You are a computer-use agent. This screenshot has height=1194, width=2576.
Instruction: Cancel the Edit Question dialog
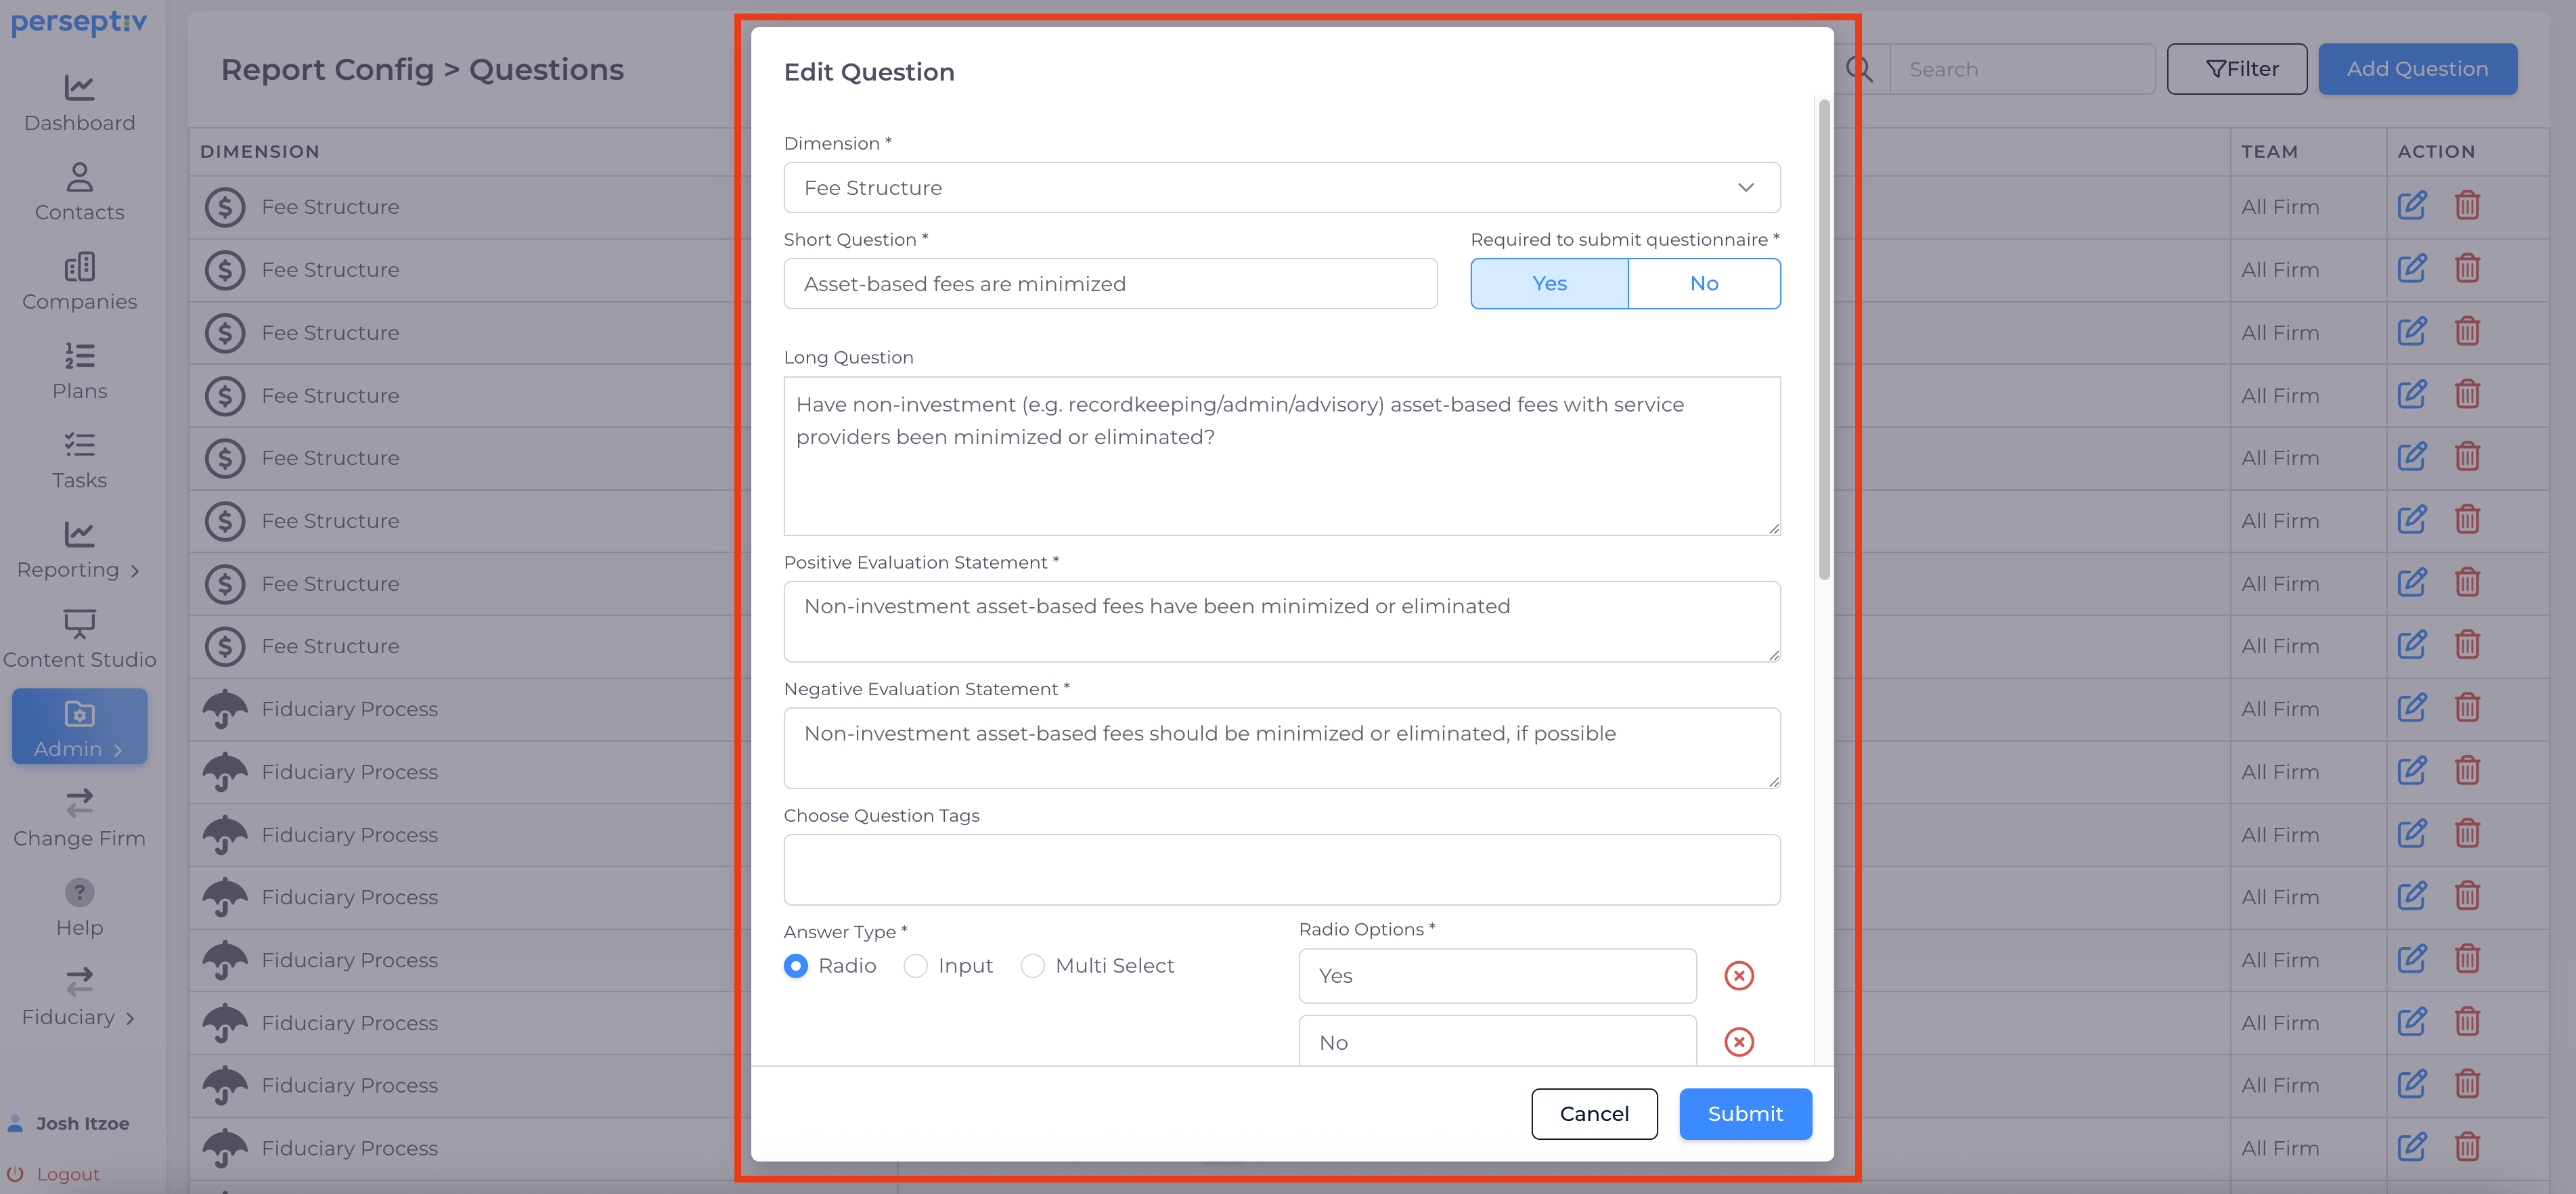click(1593, 1113)
